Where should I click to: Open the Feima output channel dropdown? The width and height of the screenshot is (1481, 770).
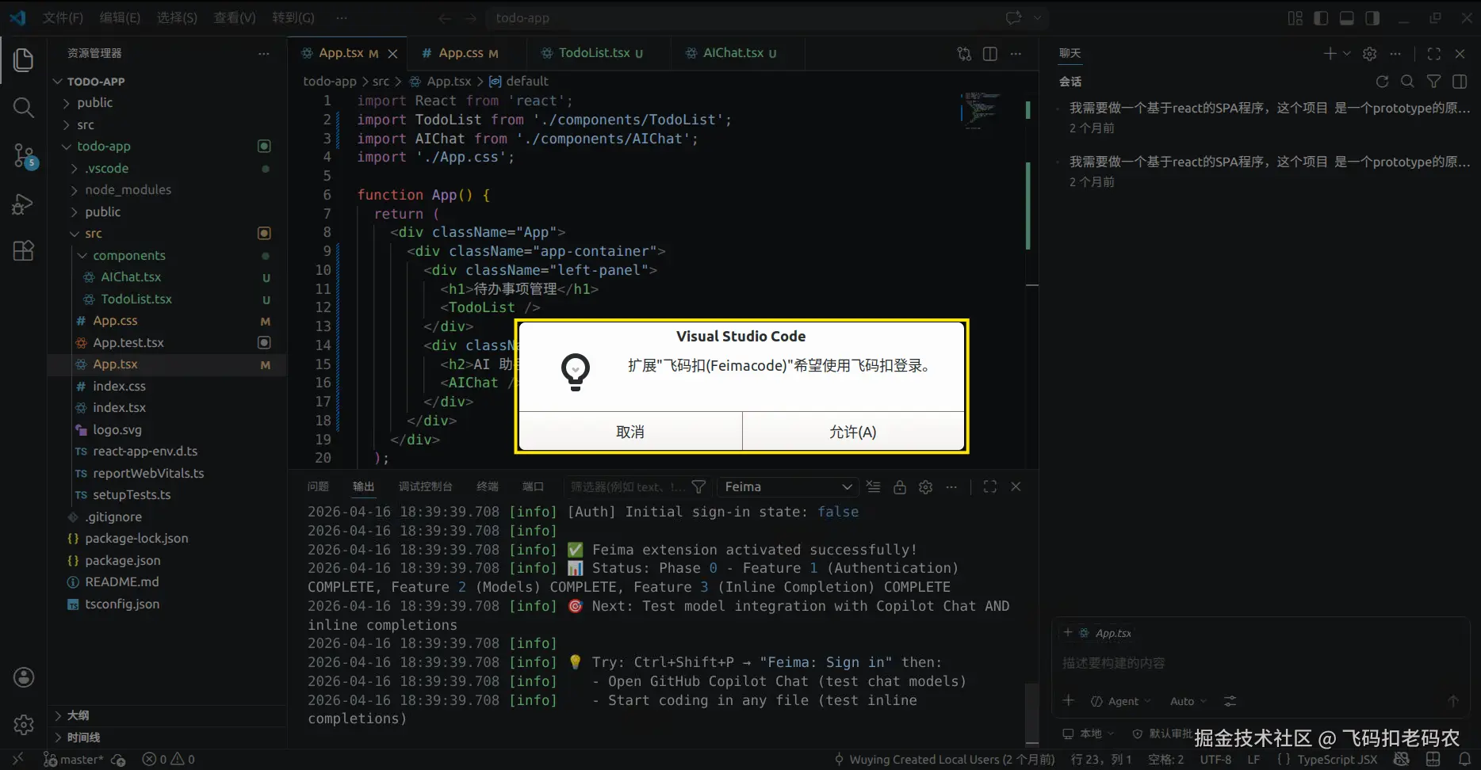click(x=787, y=487)
